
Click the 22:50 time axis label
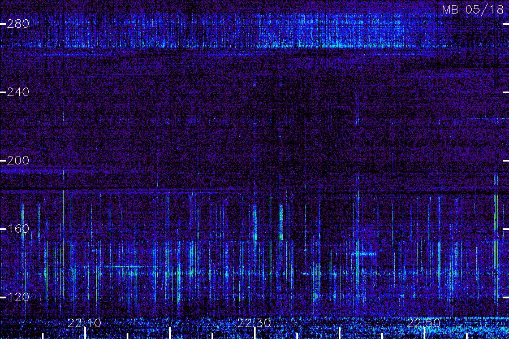pyautogui.click(x=424, y=323)
